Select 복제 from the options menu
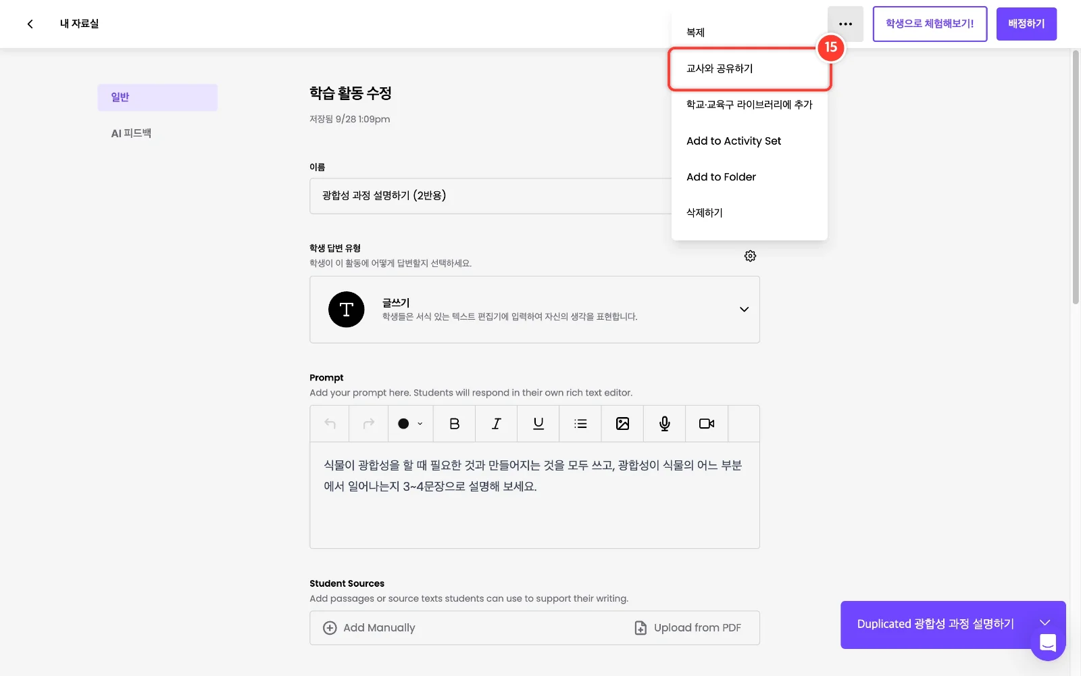 click(x=749, y=32)
